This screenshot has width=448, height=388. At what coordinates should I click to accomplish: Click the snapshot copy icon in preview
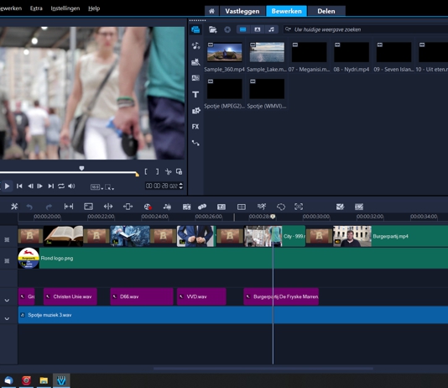(180, 171)
